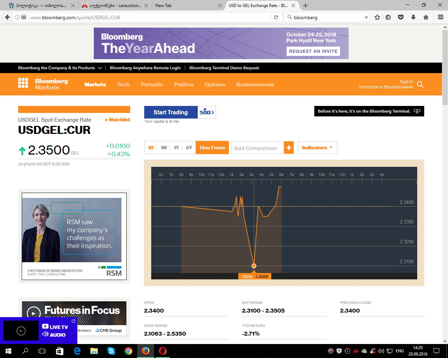Submit the search bar query arrow
This screenshot has height=358, width=448.
click(x=366, y=17)
